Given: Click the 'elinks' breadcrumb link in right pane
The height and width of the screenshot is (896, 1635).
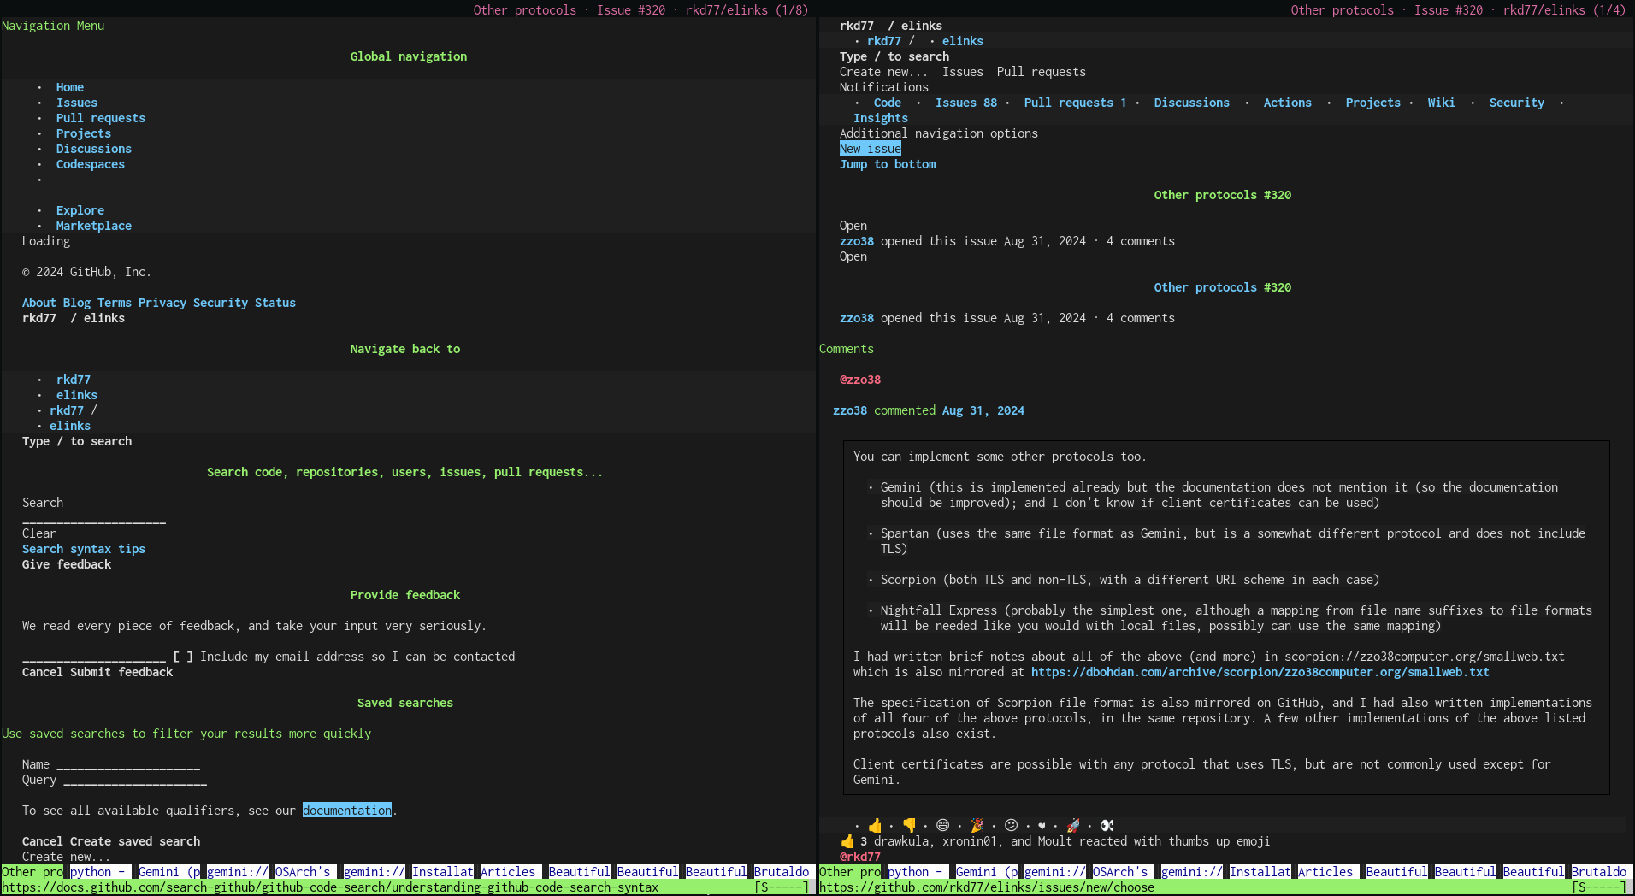Looking at the screenshot, I should click(963, 41).
